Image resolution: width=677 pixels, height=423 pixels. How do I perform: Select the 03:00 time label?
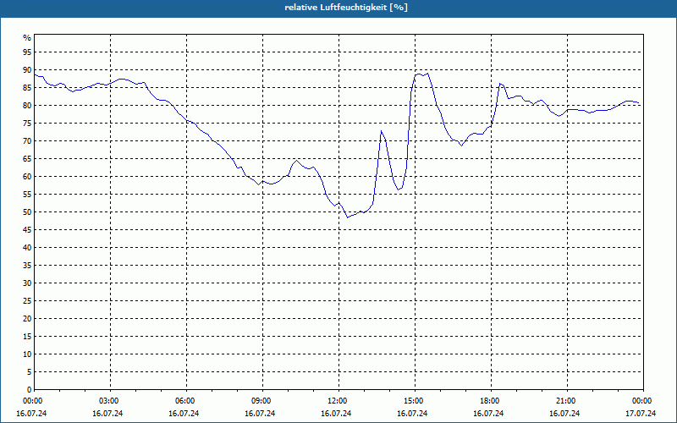click(x=108, y=401)
